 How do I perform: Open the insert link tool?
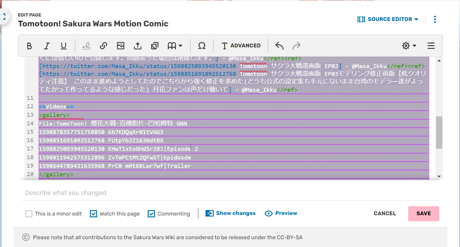tap(103, 46)
